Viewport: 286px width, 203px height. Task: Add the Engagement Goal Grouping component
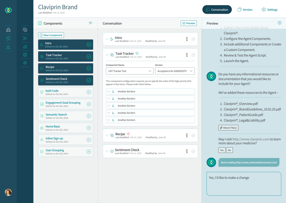[89, 104]
